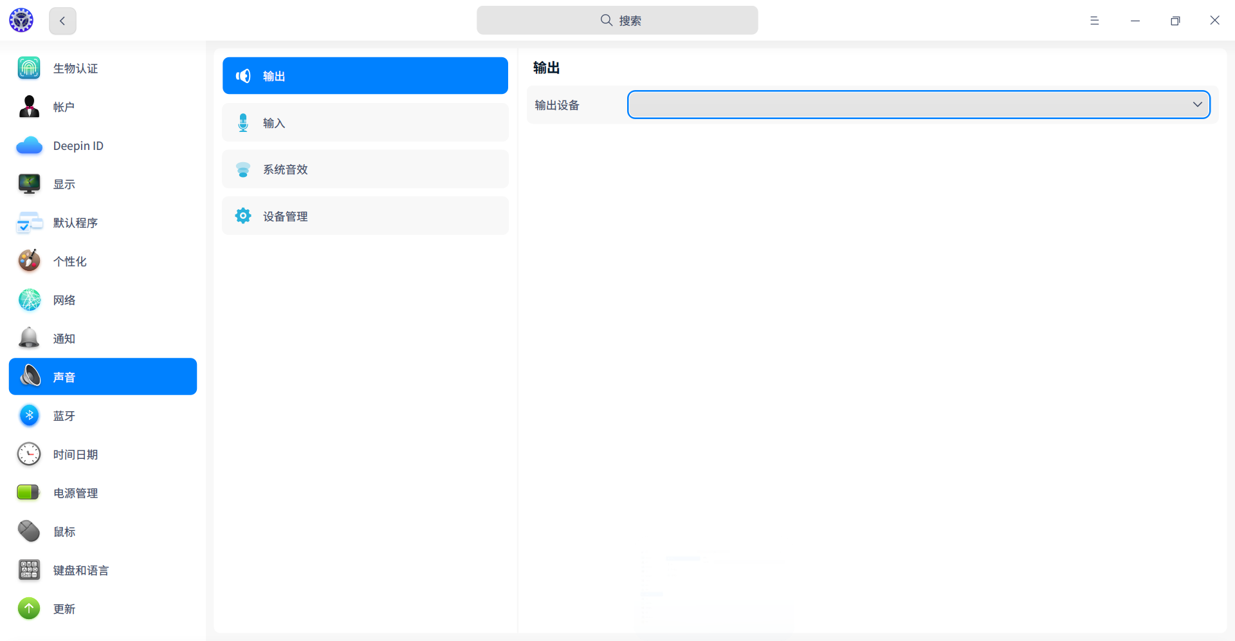Open 蓝牙 settings

coord(103,415)
